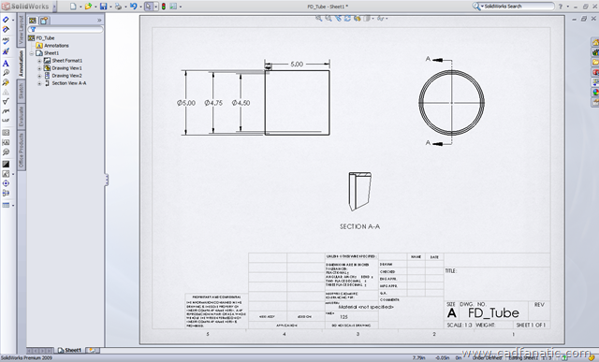Switch to the Sketch tab

point(22,91)
